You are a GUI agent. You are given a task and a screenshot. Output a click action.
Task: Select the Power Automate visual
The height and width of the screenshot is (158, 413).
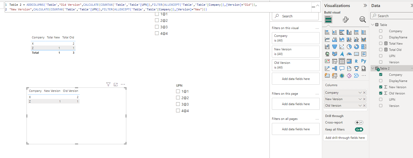click(x=356, y=76)
